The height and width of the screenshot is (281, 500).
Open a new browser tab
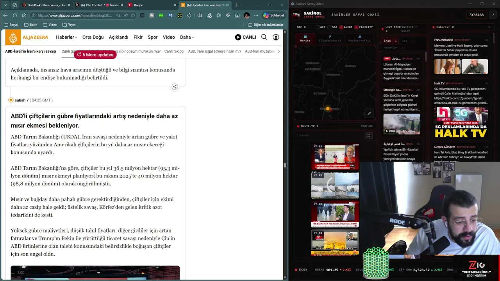237,5
